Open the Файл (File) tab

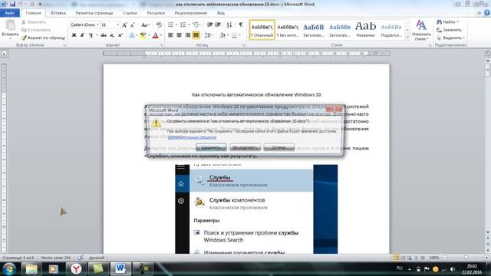point(10,13)
